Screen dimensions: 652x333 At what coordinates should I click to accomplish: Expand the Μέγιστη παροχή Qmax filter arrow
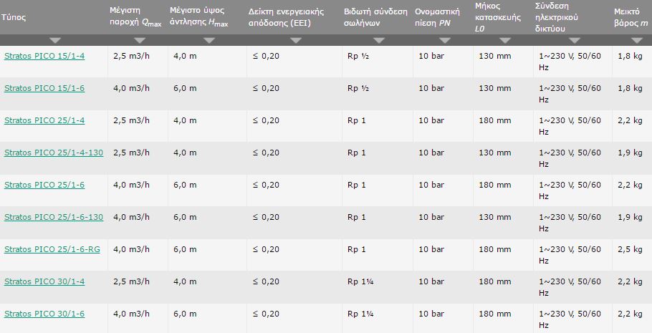pos(140,41)
